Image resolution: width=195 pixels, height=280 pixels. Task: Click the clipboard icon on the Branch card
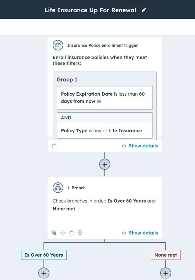(71, 233)
